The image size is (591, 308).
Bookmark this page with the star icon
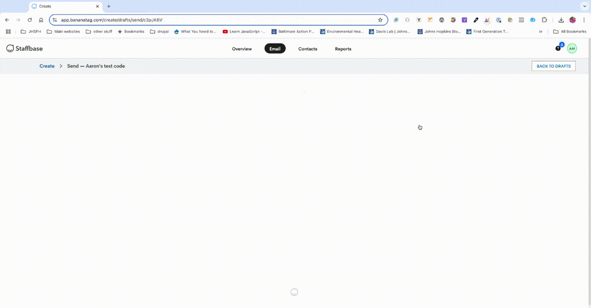[x=380, y=20]
